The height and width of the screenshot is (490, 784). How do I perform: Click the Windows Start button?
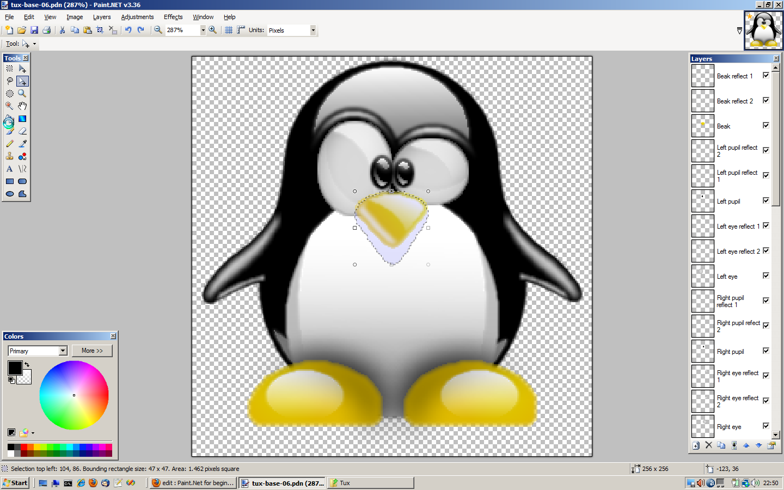click(x=15, y=483)
